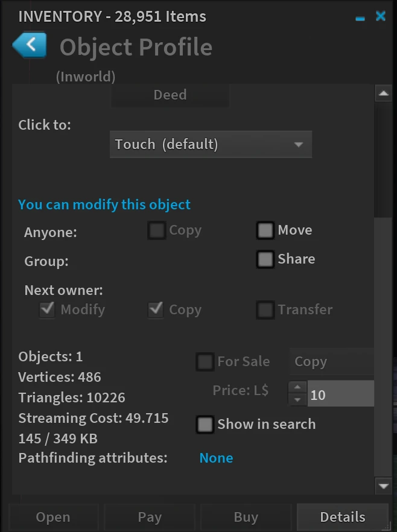Enable Show in search checkbox
Screen dimensions: 397x532
point(205,425)
